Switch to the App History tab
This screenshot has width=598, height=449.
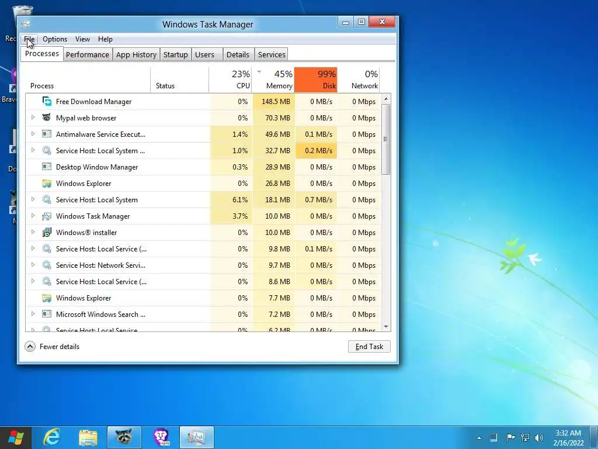[x=136, y=54]
